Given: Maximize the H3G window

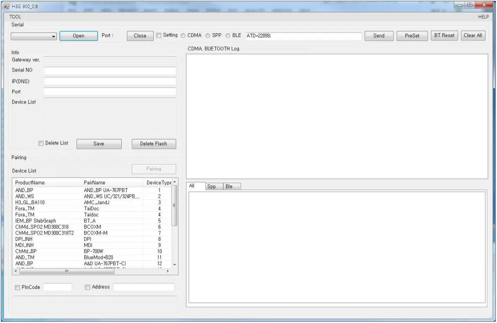Looking at the screenshot, I should 470,5.
